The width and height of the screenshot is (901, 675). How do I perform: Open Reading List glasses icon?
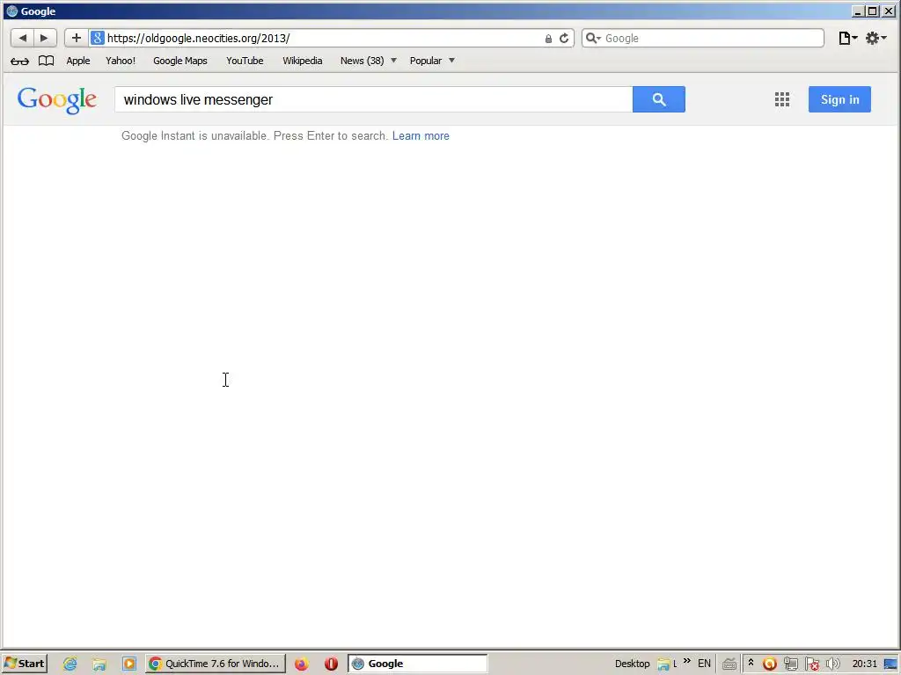19,61
